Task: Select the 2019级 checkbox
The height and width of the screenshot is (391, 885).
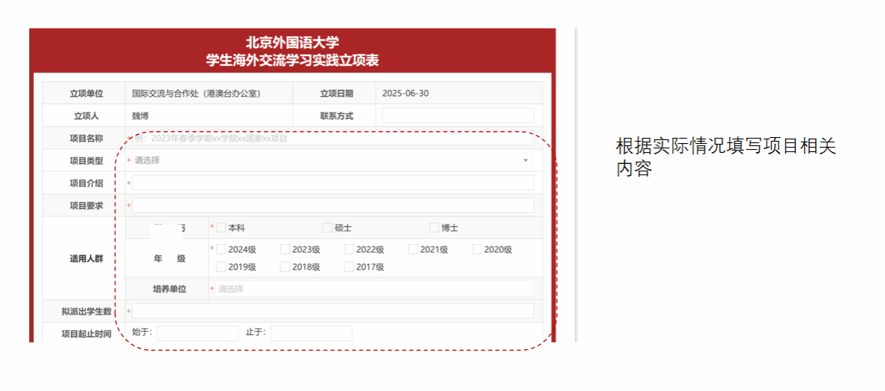Action: click(221, 267)
